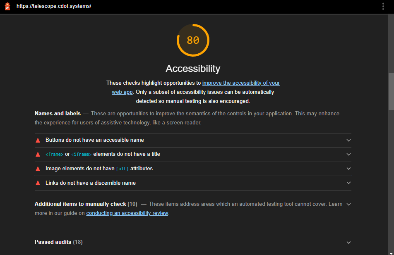Click the browser address bar URL
The image size is (394, 255).
[53, 6]
